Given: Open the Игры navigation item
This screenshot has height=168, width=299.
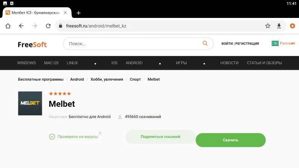Looking at the screenshot, I should pyautogui.click(x=181, y=63).
